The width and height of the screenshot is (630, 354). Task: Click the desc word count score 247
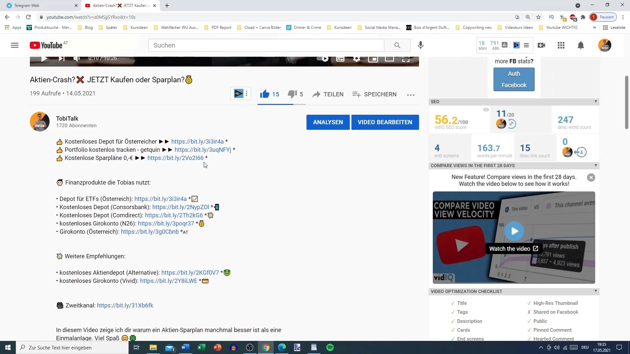coord(566,120)
